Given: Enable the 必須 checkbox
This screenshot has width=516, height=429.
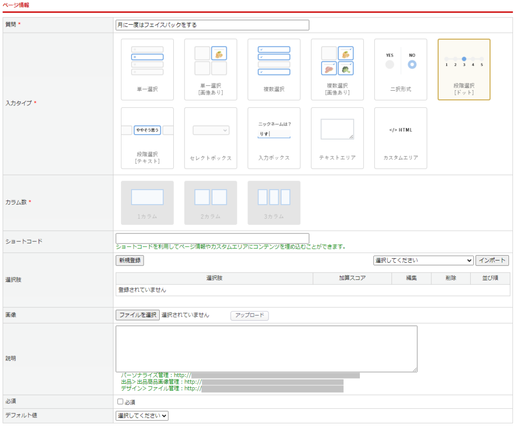Looking at the screenshot, I should pyautogui.click(x=120, y=402).
